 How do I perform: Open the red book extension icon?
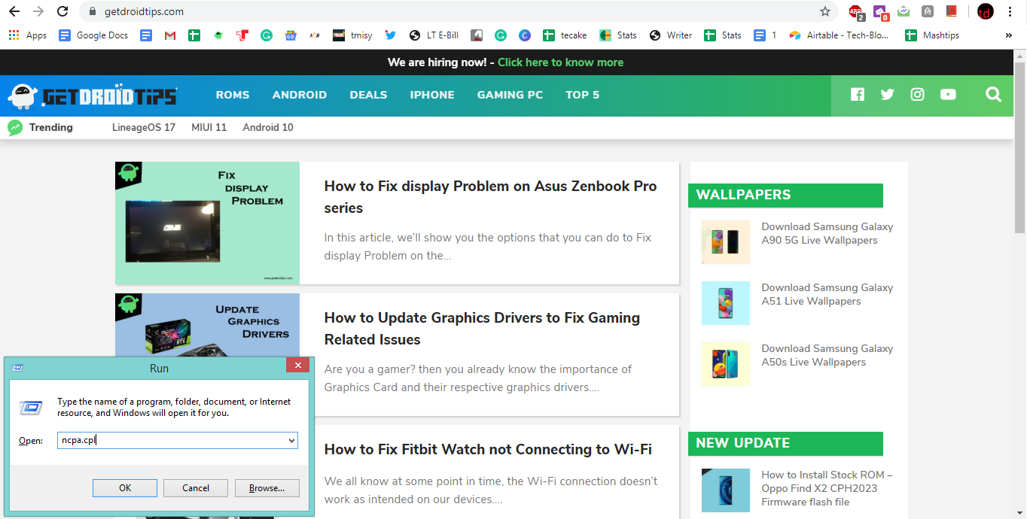coord(952,11)
